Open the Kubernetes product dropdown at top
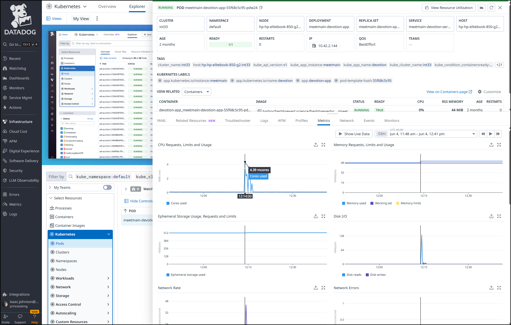The height and width of the screenshot is (325, 511). 67,6
